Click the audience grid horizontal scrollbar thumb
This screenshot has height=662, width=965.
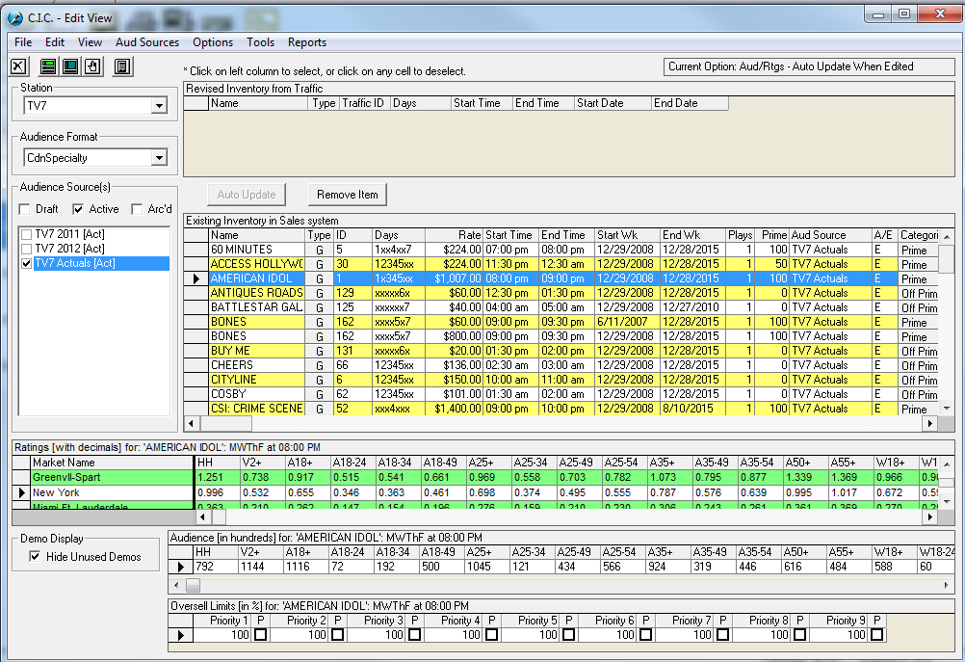click(194, 585)
